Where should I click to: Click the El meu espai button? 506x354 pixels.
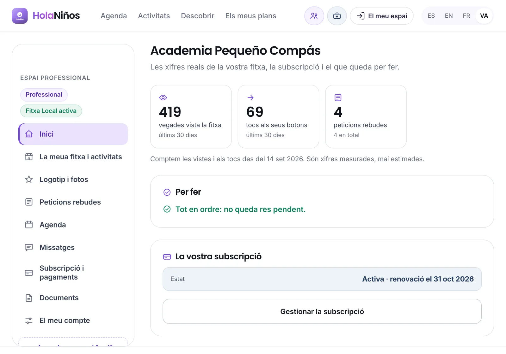pyautogui.click(x=382, y=16)
